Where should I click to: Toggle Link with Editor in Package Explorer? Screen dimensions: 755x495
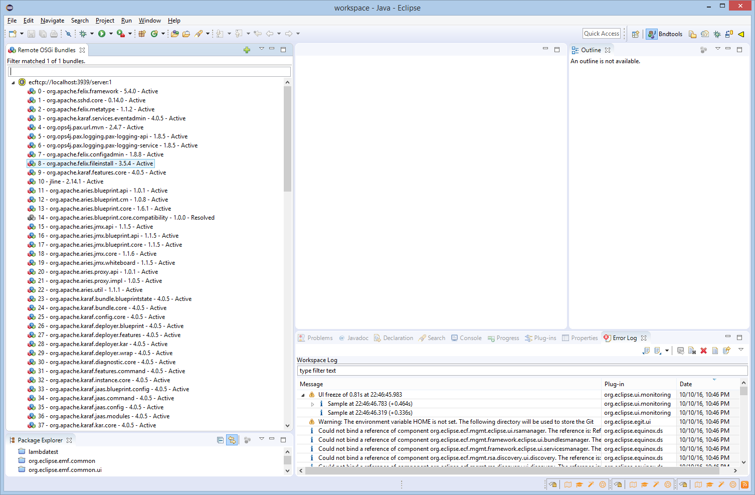point(232,440)
